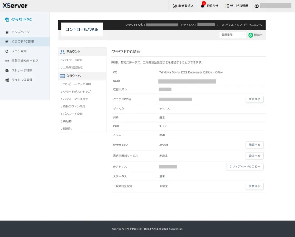Click the XServer logo
The width and height of the screenshot is (295, 237).
click(15, 6)
